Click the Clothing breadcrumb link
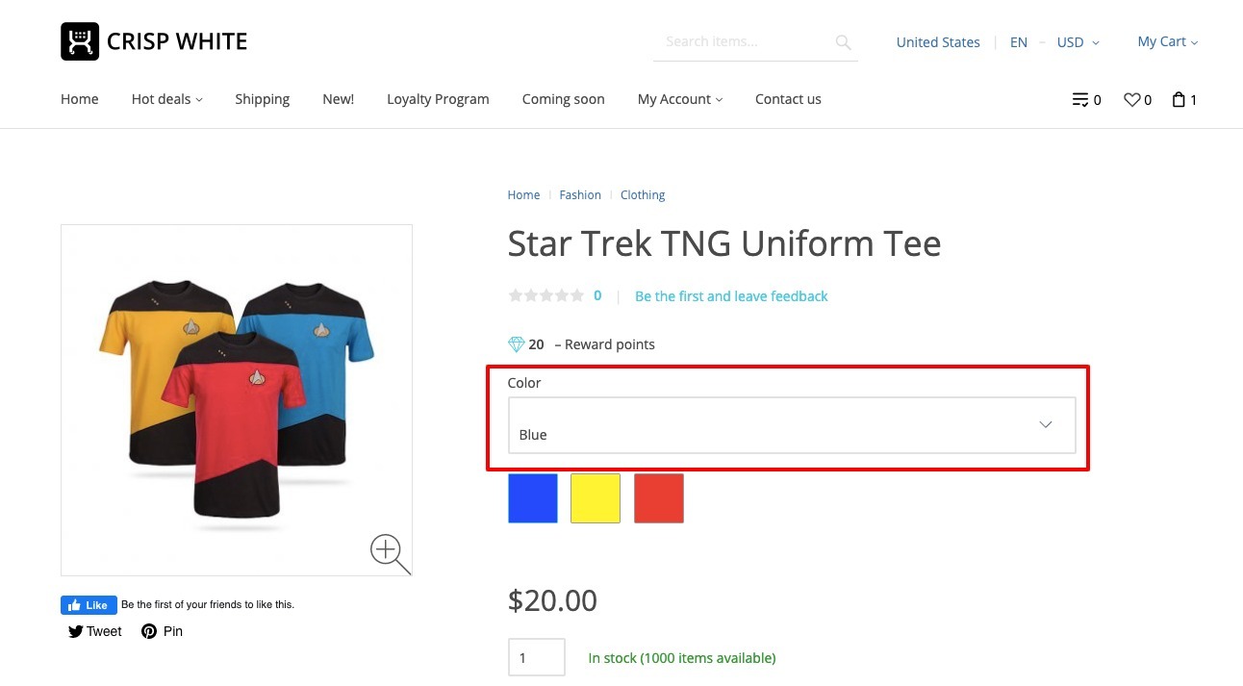This screenshot has width=1243, height=686. coord(643,195)
